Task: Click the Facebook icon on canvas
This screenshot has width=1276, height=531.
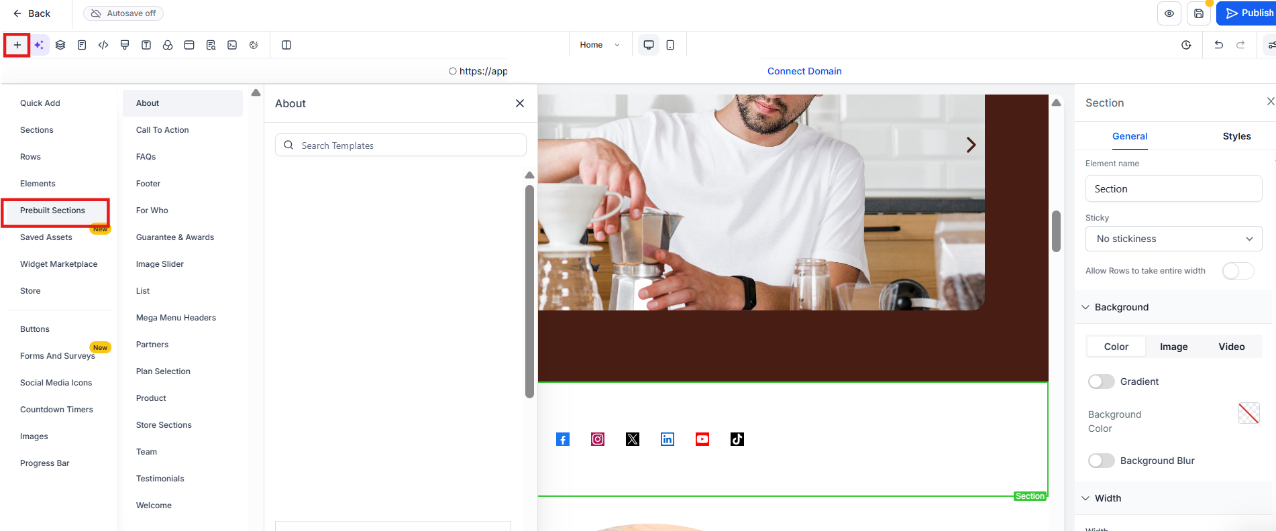Action: pyautogui.click(x=563, y=439)
